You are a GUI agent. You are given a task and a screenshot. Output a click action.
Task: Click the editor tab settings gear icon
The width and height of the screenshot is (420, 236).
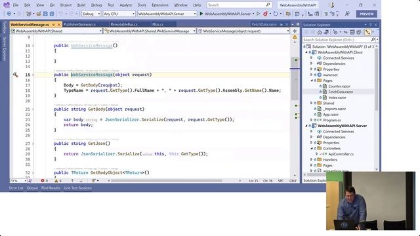297,24
